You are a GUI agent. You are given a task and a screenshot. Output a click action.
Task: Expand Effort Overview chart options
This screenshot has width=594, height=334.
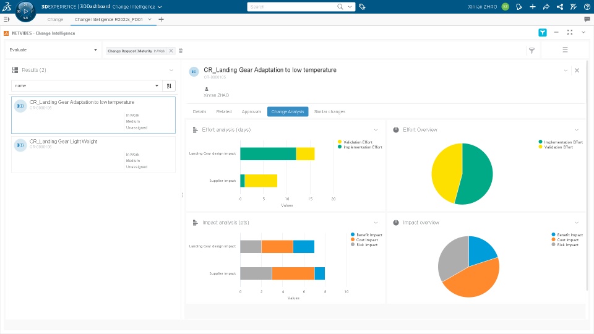point(577,130)
